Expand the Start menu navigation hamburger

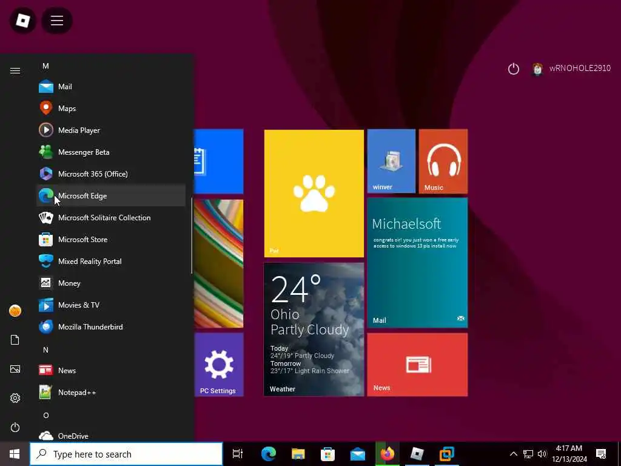[x=15, y=70]
